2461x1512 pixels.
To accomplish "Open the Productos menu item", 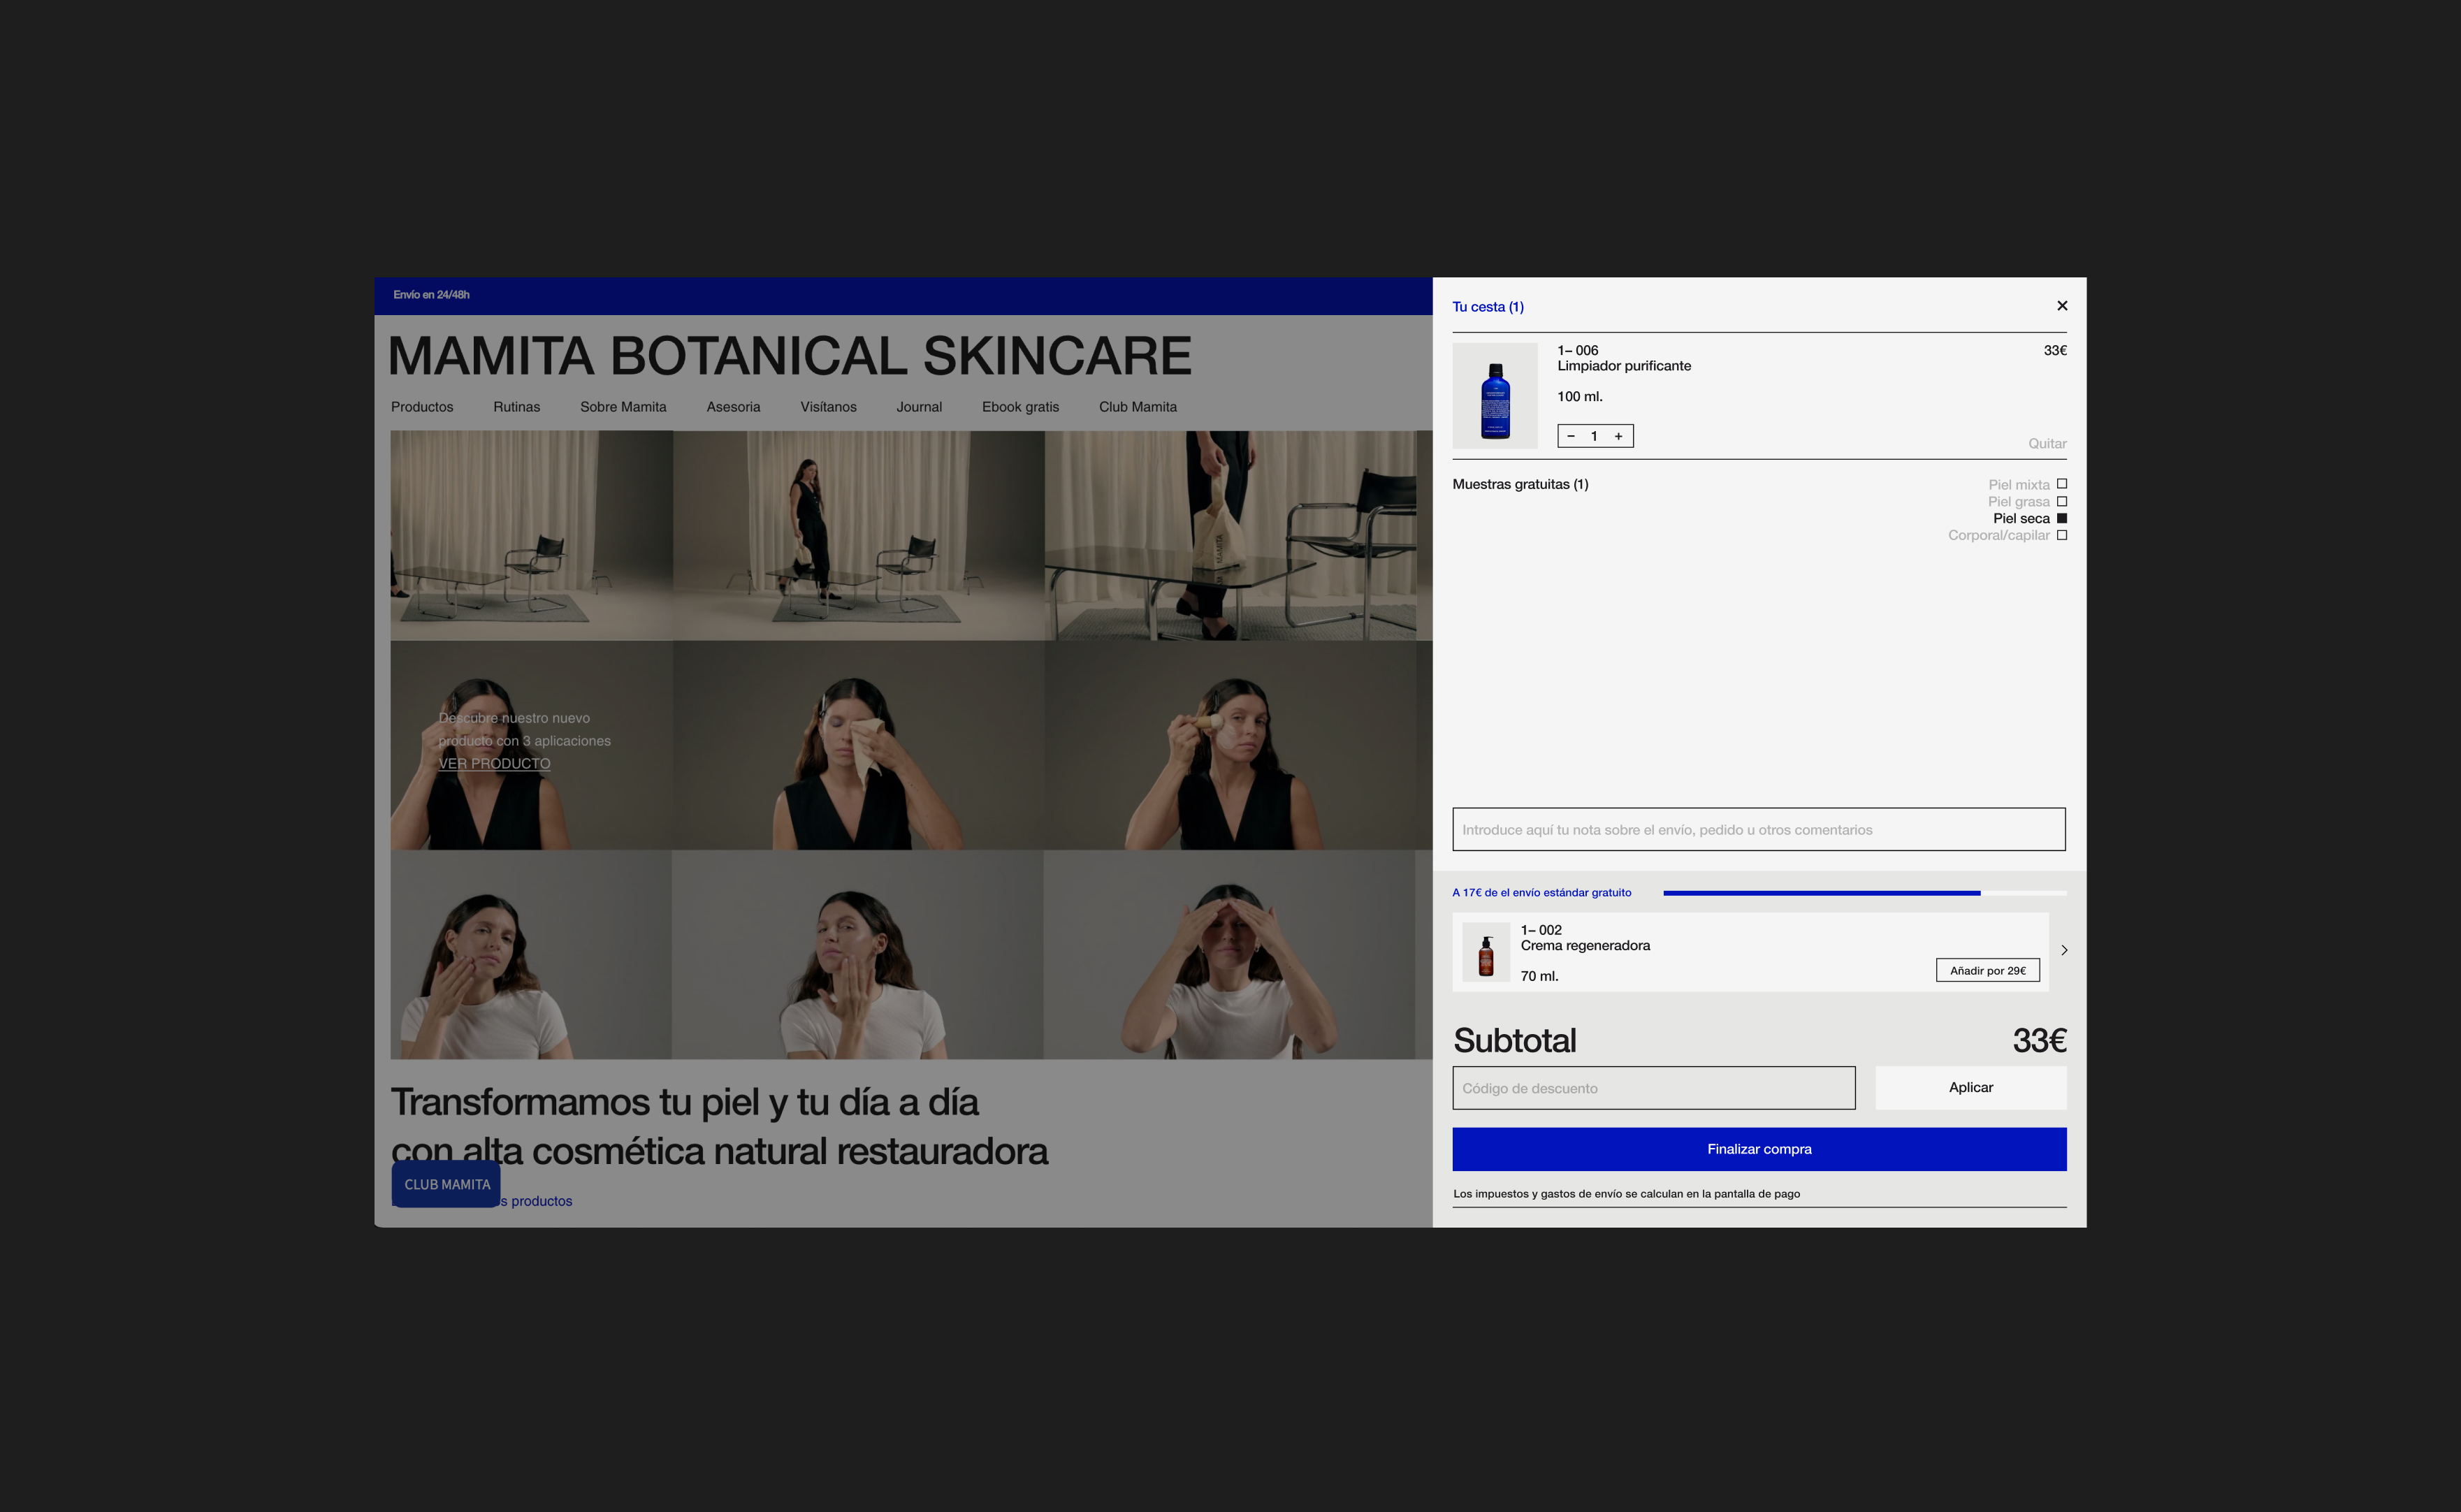I will (x=422, y=407).
